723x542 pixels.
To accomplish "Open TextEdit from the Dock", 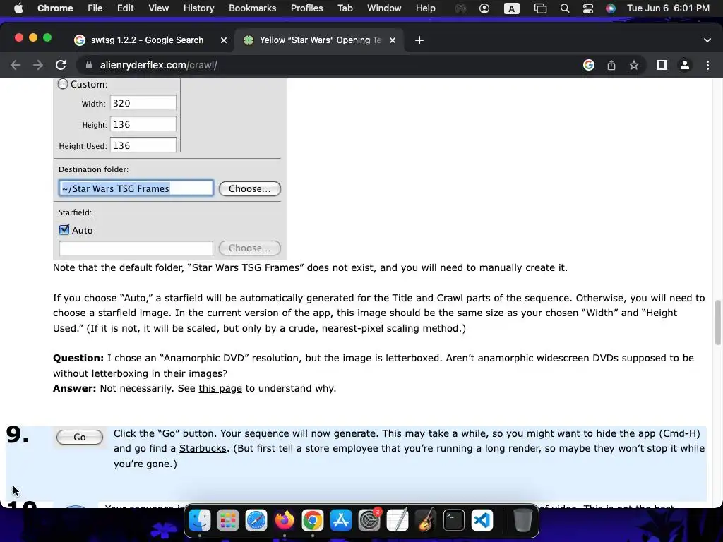I will (398, 520).
